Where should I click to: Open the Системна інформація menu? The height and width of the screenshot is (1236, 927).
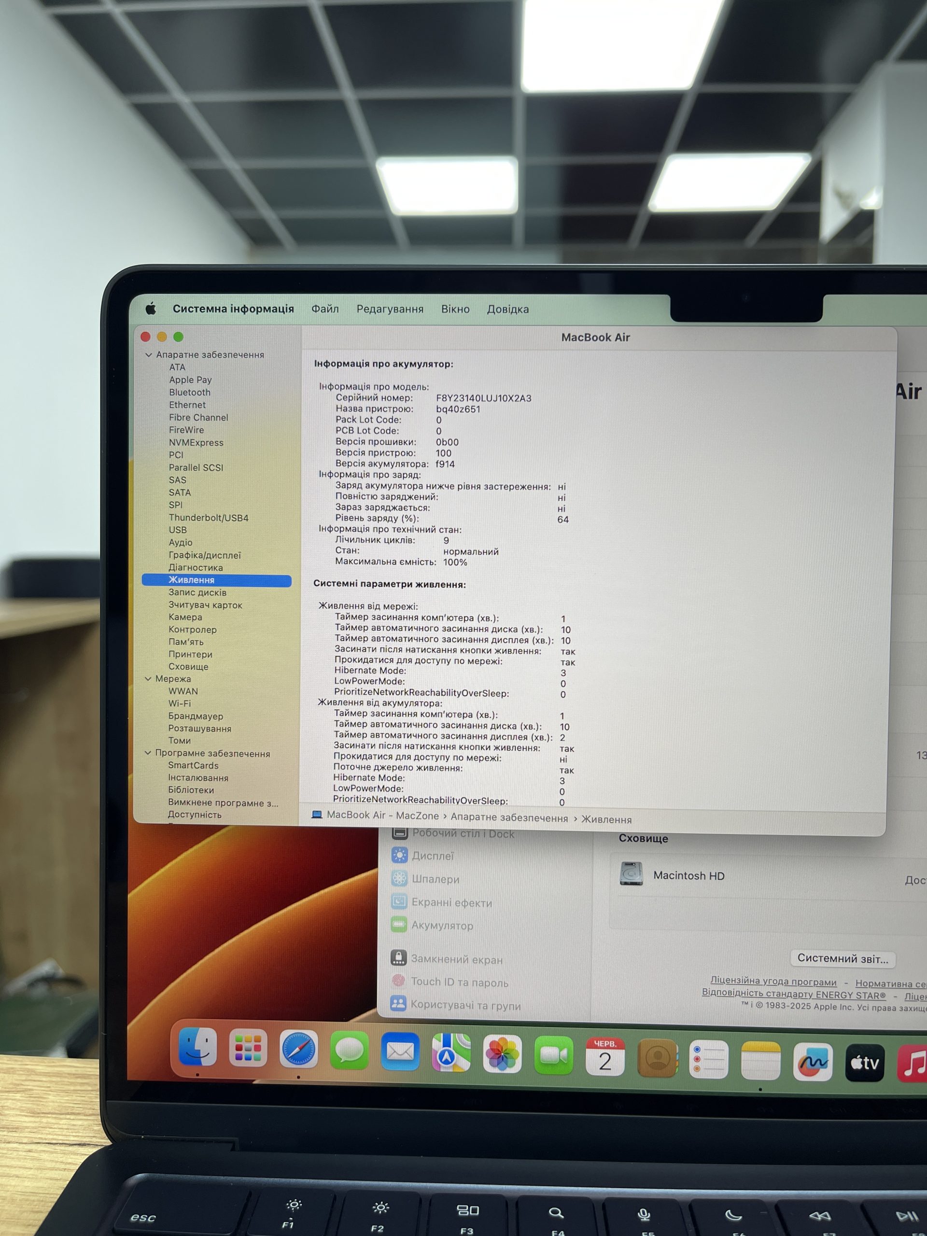[x=233, y=309]
